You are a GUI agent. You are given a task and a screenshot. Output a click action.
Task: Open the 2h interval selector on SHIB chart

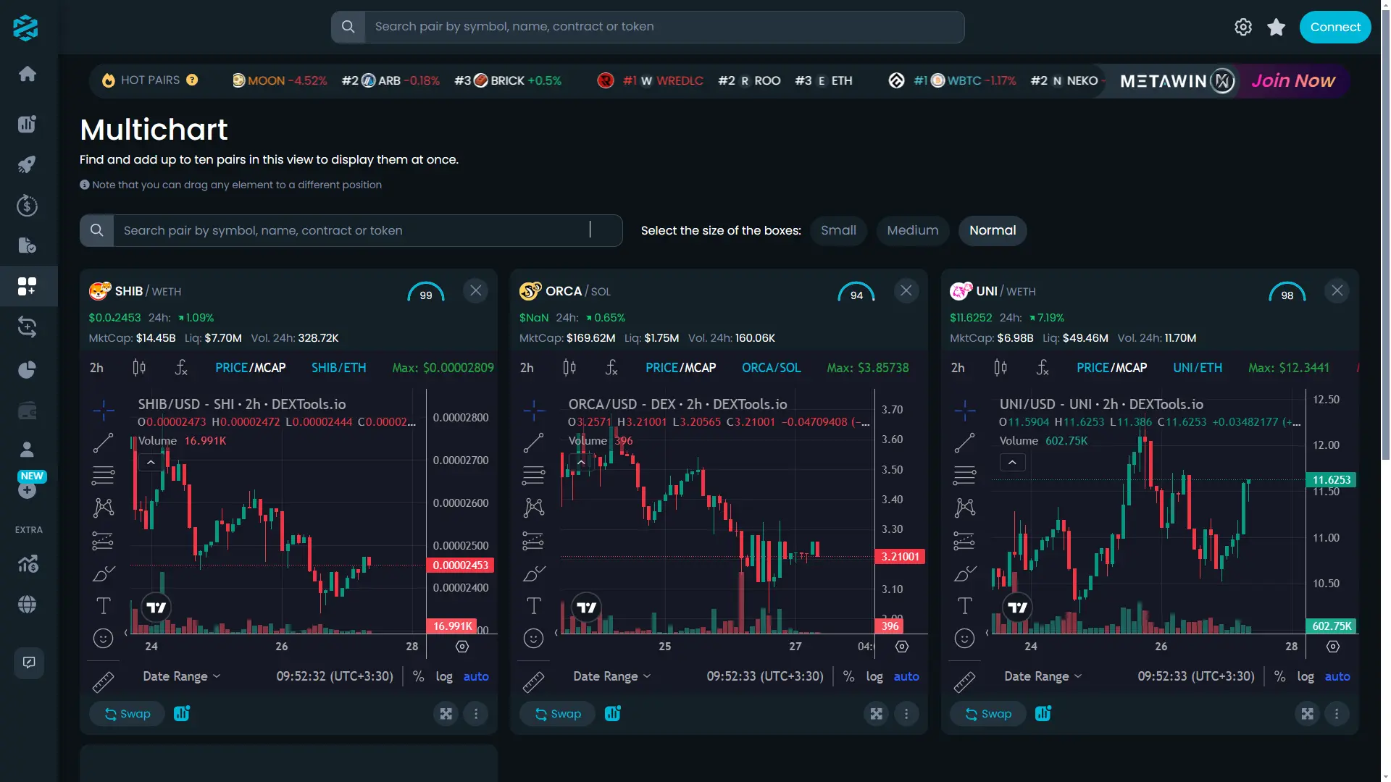[96, 368]
